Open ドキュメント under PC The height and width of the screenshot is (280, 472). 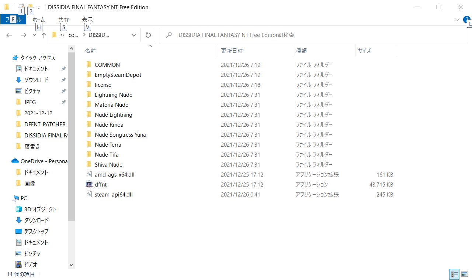[x=36, y=242]
